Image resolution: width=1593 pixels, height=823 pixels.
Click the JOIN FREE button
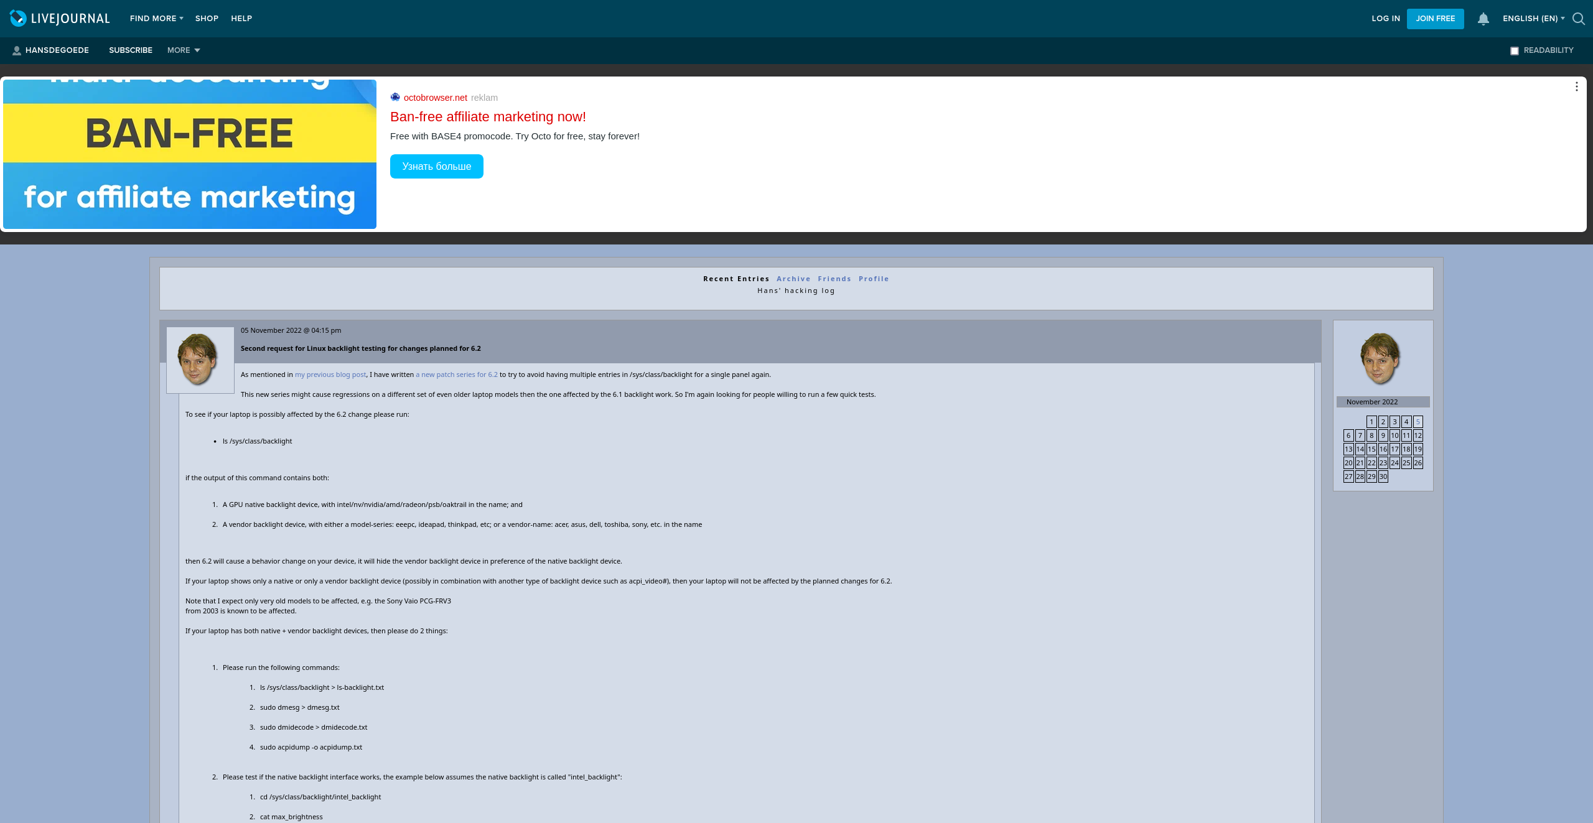point(1436,19)
